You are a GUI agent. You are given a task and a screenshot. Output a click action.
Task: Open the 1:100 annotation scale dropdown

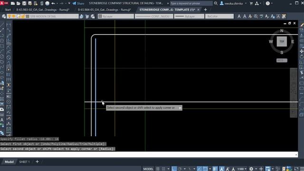pos(242,169)
